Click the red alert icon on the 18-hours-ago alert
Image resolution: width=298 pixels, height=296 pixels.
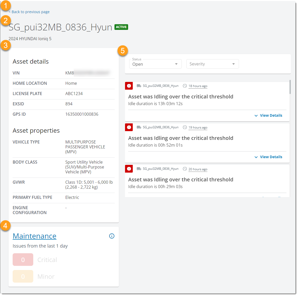pos(129,86)
